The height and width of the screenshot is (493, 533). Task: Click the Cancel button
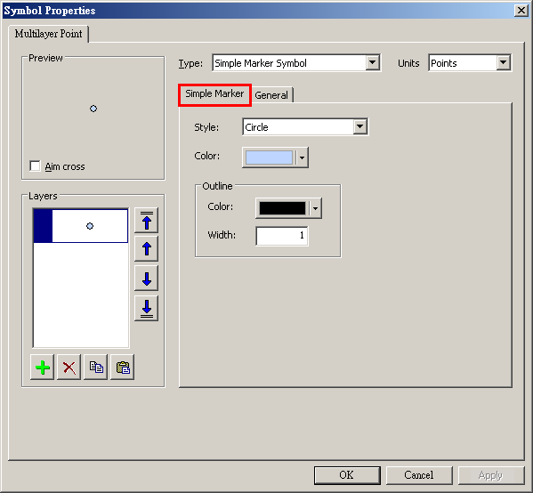tap(419, 475)
